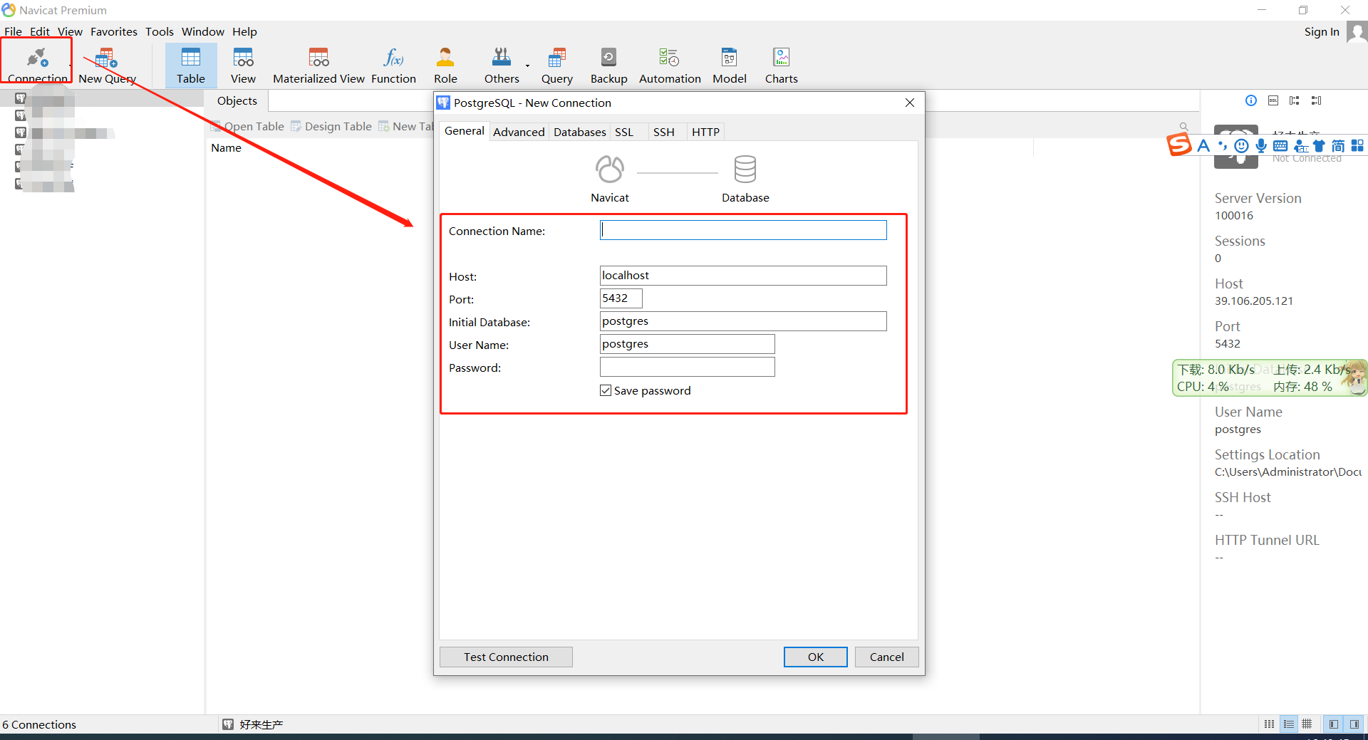The height and width of the screenshot is (740, 1368).
Task: Switch objects to list view
Action: click(x=1289, y=724)
